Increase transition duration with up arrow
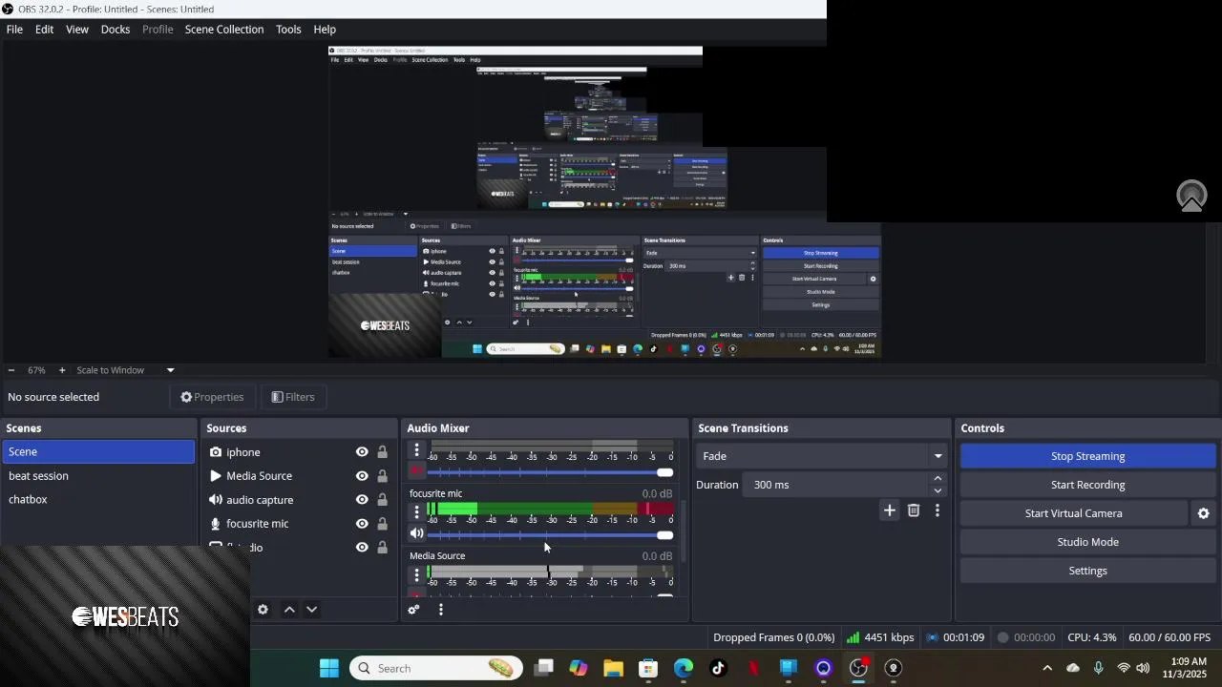Image resolution: width=1222 pixels, height=687 pixels. click(x=938, y=479)
